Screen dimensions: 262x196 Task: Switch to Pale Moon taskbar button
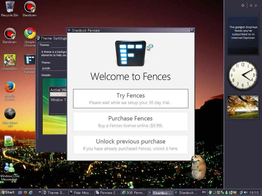click(81, 193)
